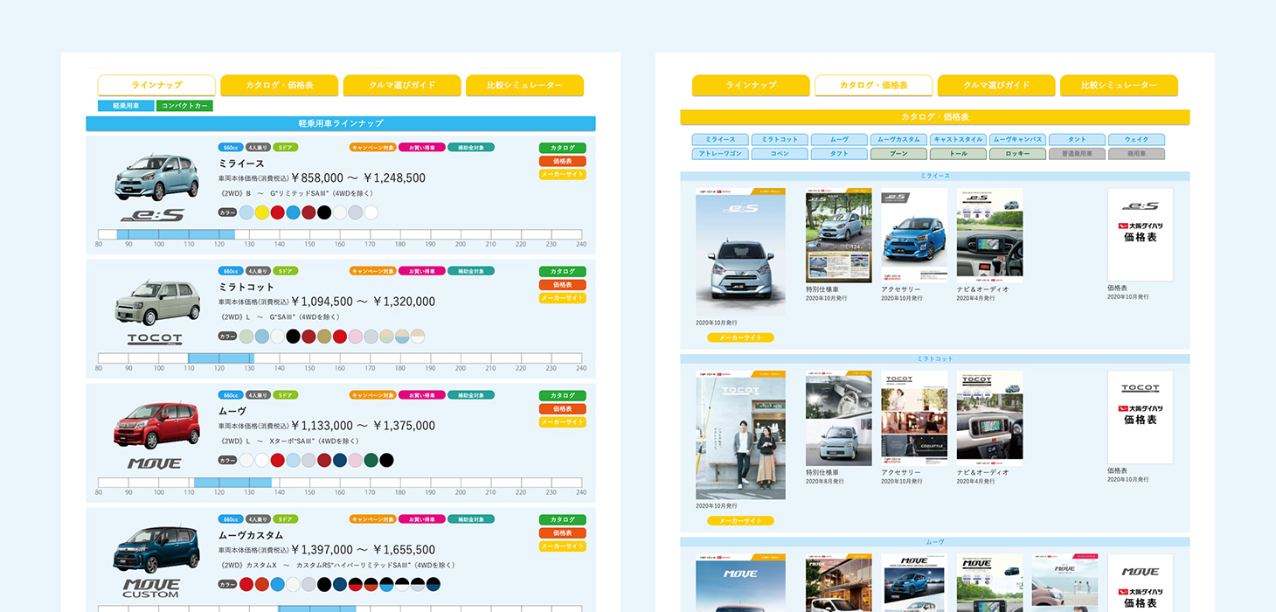Open 比較シミュレーター tab in the left page
The height and width of the screenshot is (612, 1276).
coord(524,85)
